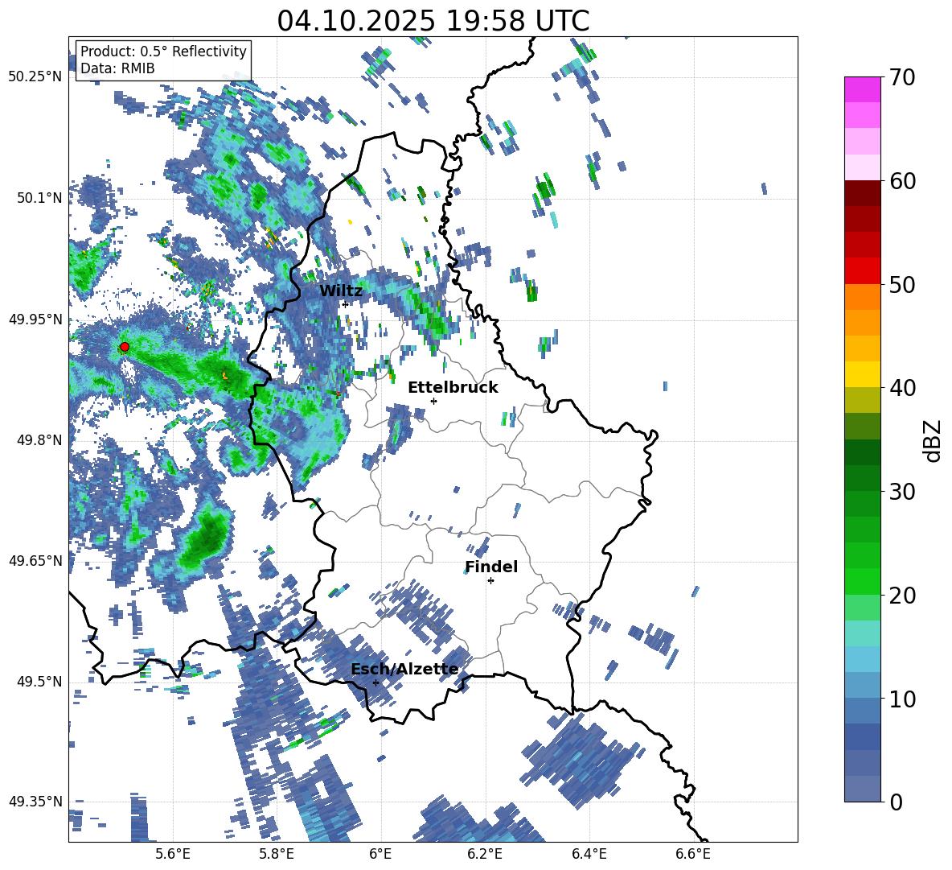Click the 6.4°E longitude tick label
Screen dimensions: 952x870
pyautogui.click(x=589, y=854)
